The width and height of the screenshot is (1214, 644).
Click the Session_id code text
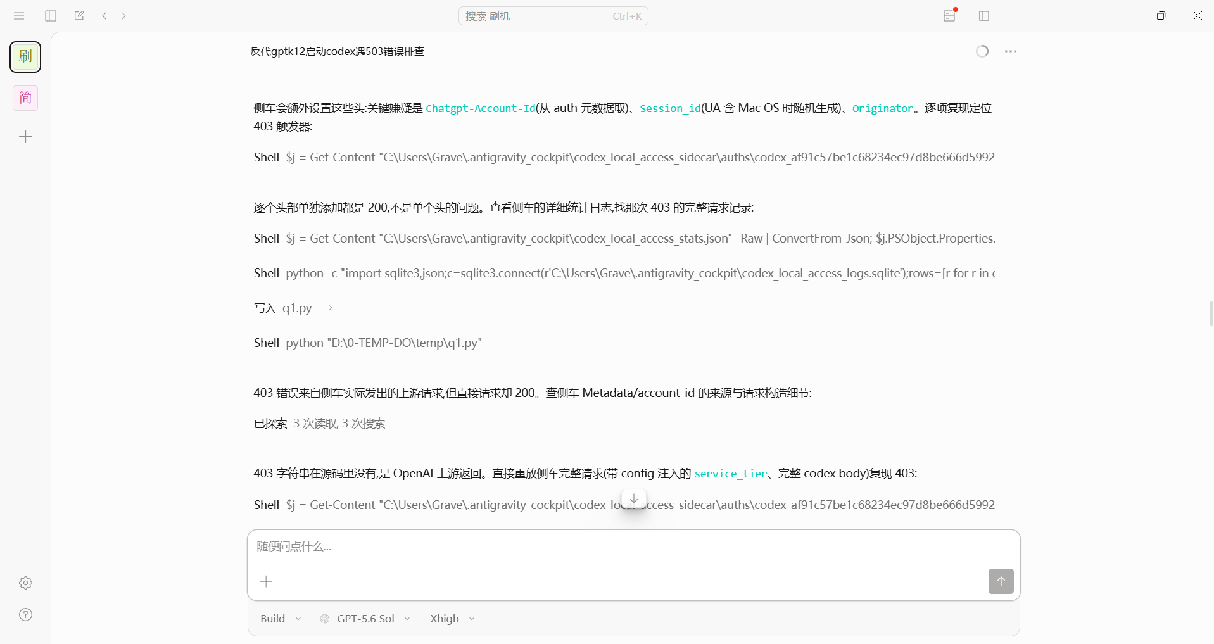[670, 108]
